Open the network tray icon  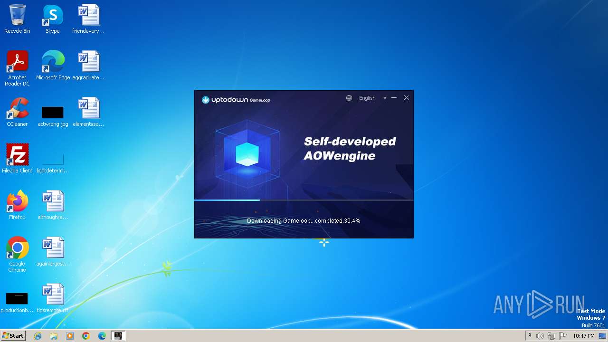click(x=551, y=336)
